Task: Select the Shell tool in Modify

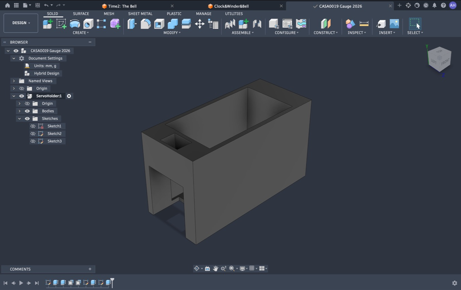Action: click(159, 24)
